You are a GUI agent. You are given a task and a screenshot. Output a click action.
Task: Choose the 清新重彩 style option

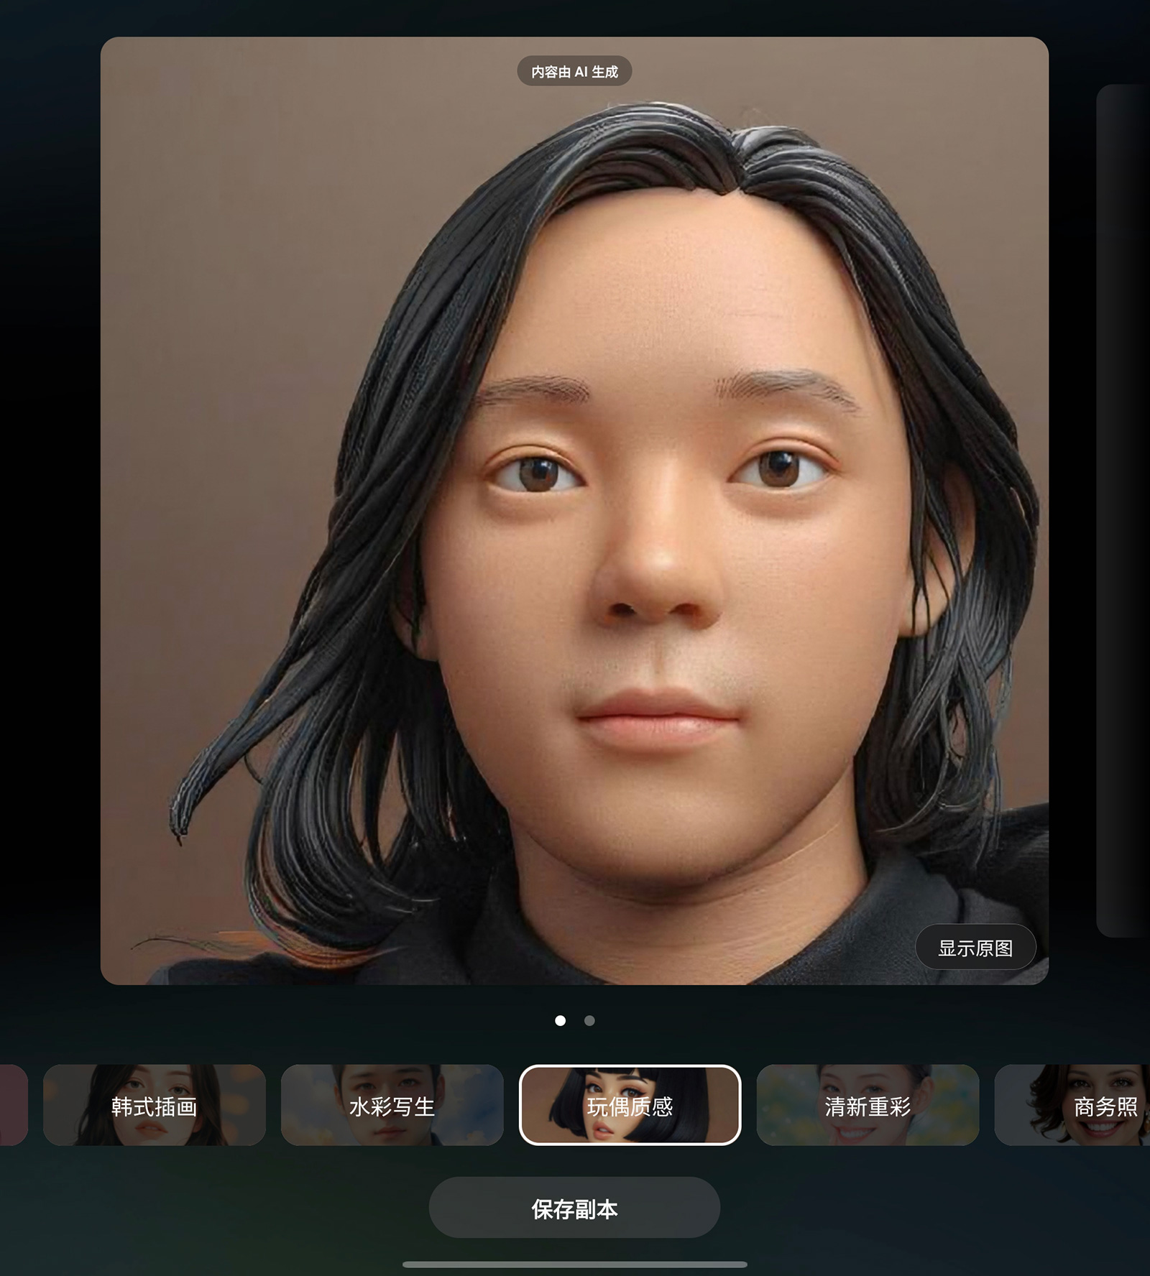[x=868, y=1105]
